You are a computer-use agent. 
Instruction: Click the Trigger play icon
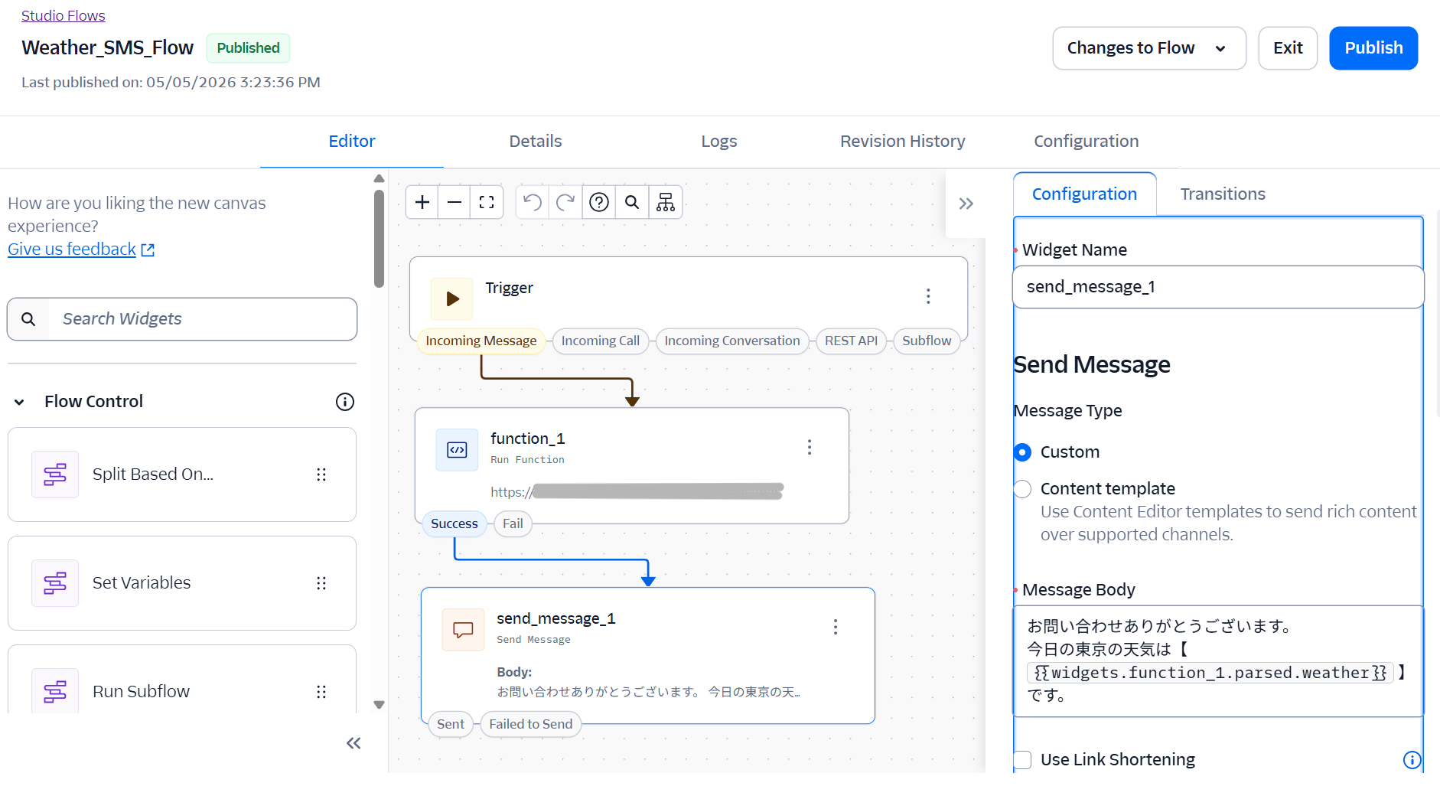tap(452, 298)
